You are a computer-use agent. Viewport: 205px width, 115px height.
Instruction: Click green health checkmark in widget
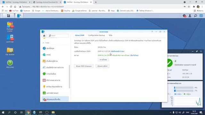click(170, 63)
